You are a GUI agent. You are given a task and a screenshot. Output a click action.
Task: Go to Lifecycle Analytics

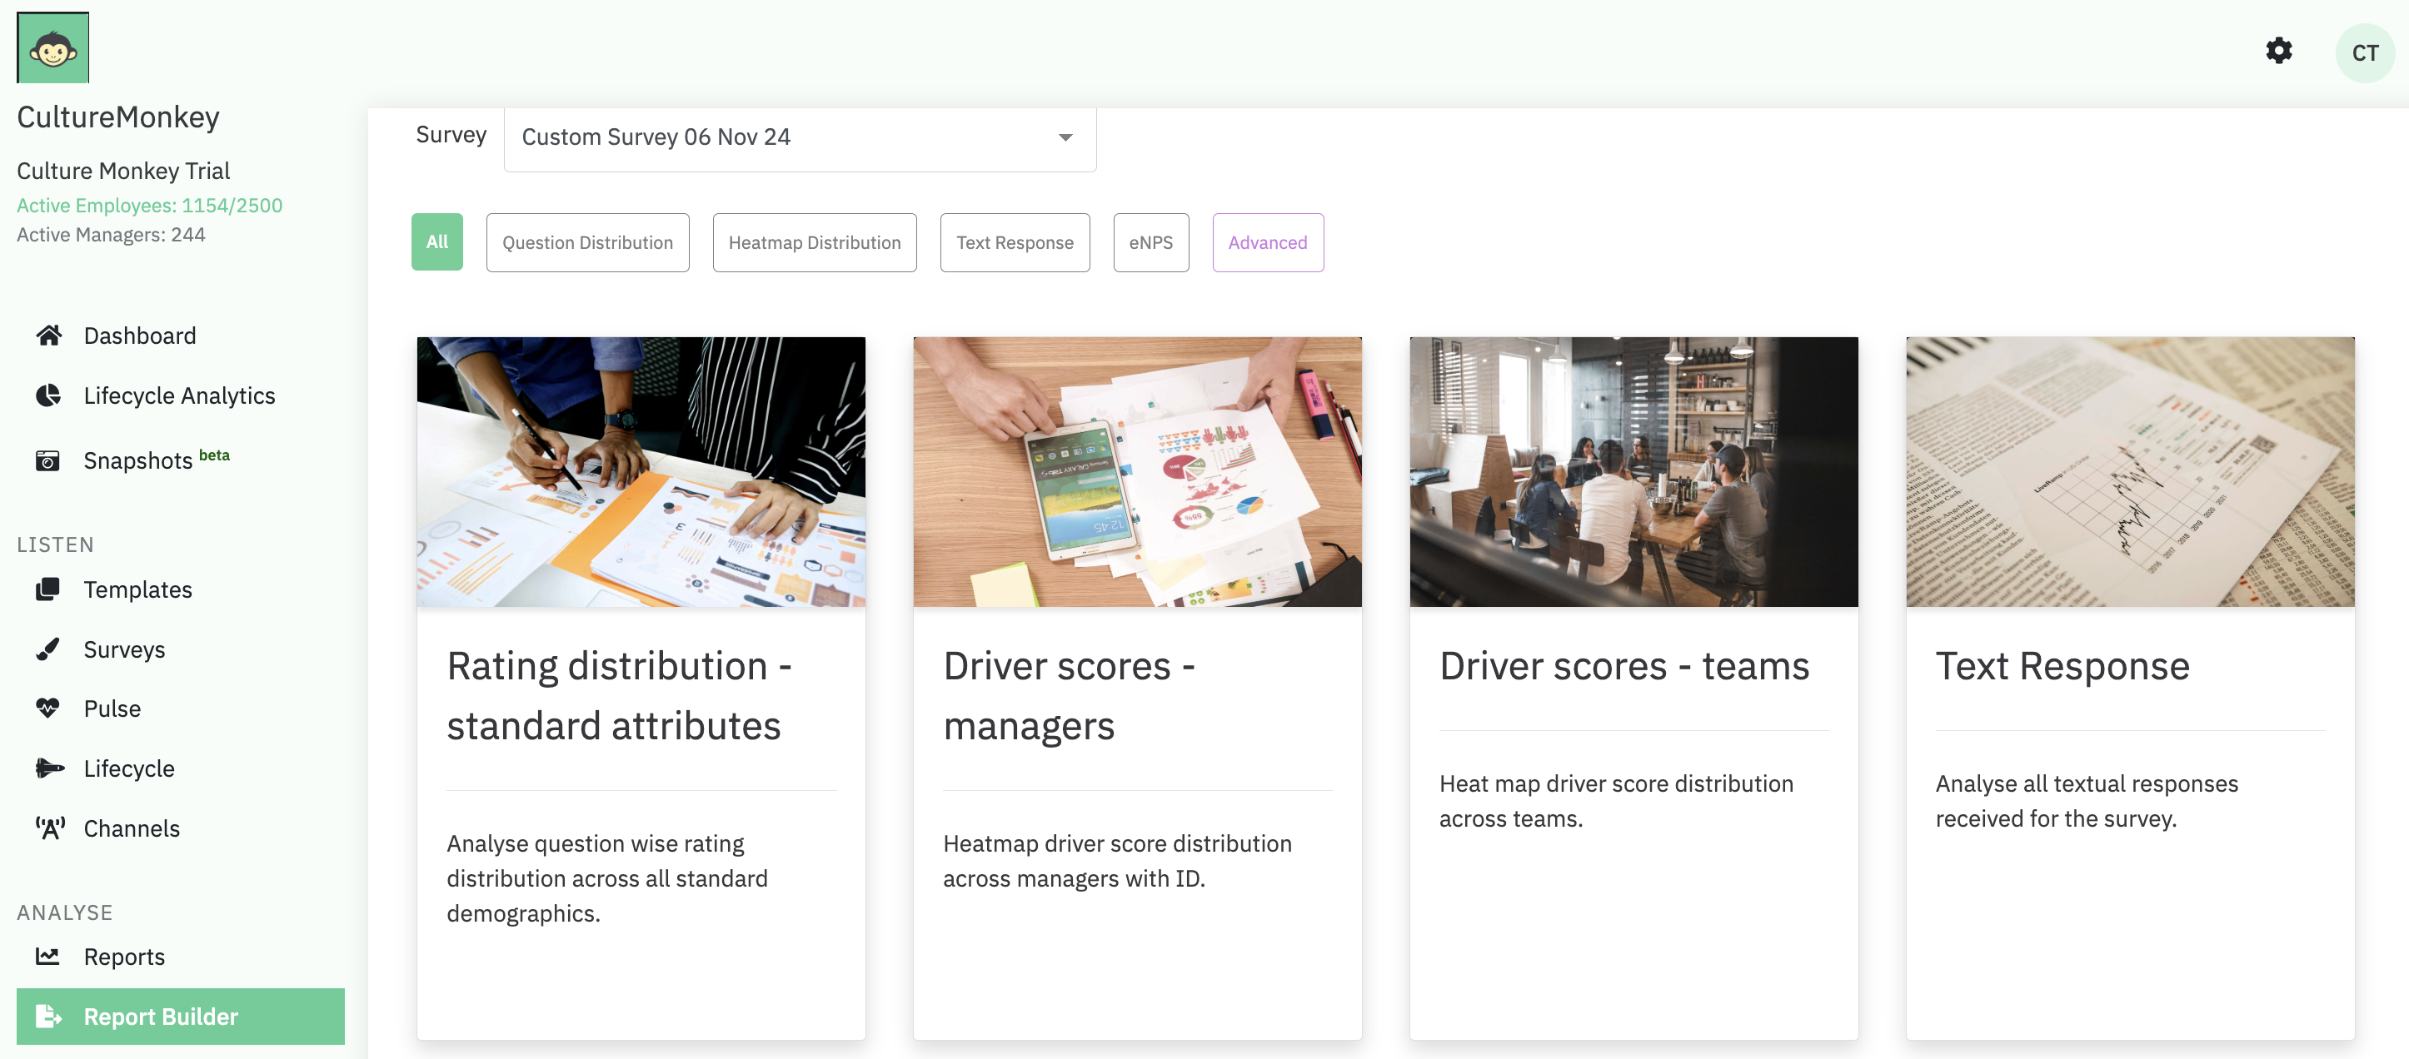[x=181, y=395]
